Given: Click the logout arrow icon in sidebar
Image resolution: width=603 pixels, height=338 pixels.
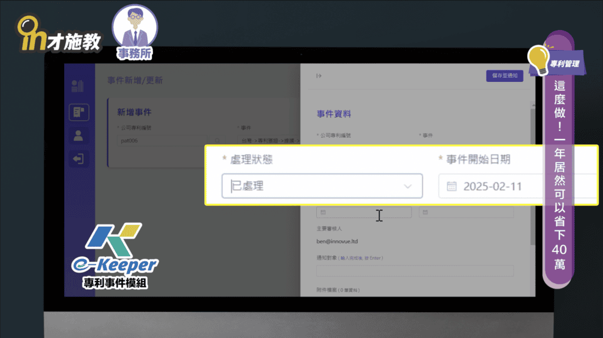Looking at the screenshot, I should (78, 158).
